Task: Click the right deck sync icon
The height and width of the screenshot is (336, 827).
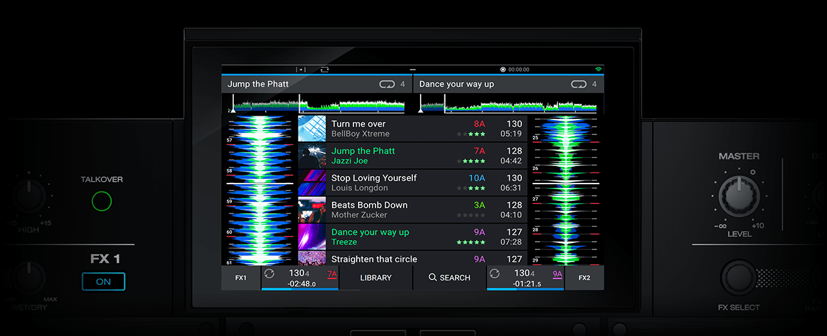Action: point(494,274)
